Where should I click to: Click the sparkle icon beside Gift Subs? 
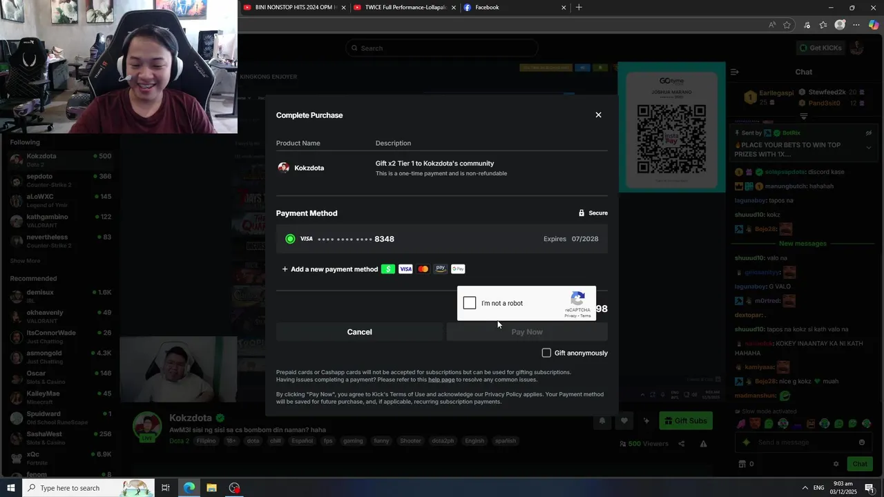click(x=646, y=421)
